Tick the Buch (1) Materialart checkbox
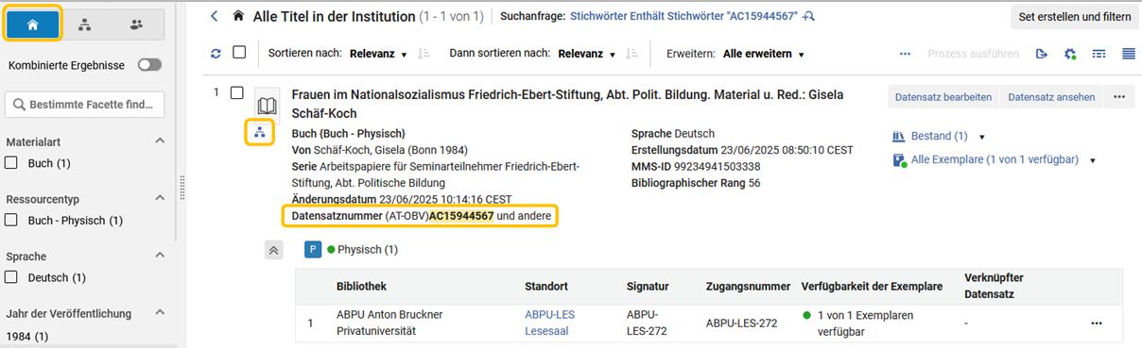 coord(12,163)
